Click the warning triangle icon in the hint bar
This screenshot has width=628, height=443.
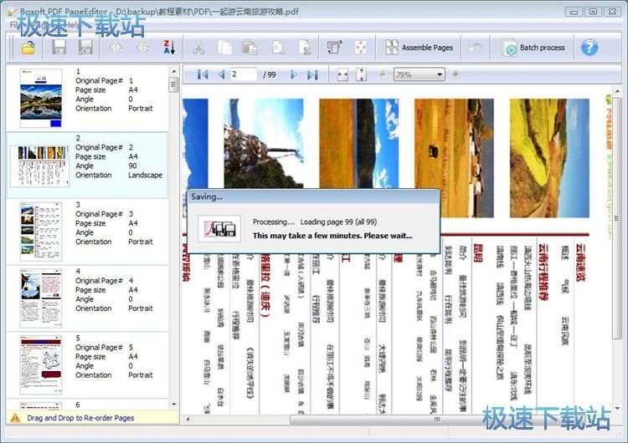pos(15,418)
